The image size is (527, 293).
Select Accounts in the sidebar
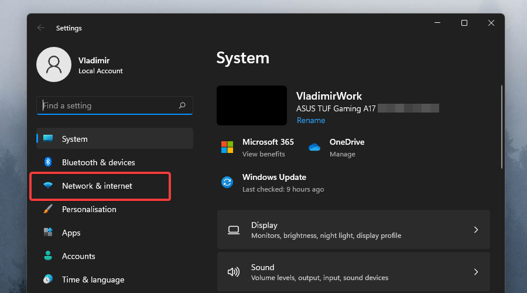click(78, 256)
